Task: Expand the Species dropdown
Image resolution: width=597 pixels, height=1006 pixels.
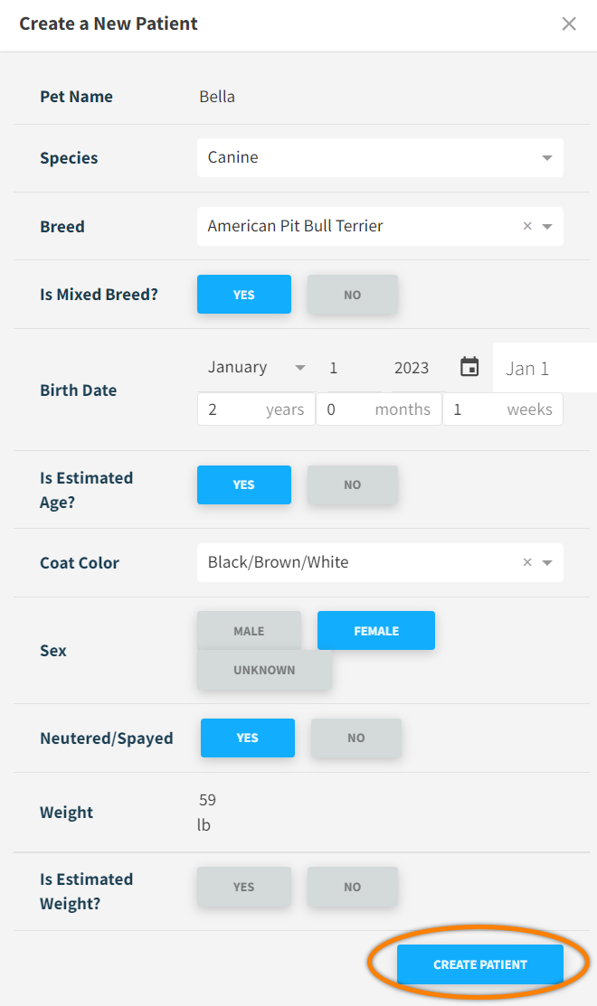Action: coord(546,158)
